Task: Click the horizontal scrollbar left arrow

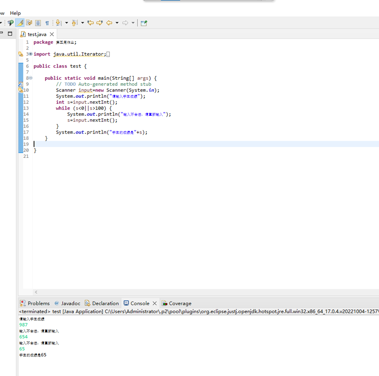Action: [36, 292]
